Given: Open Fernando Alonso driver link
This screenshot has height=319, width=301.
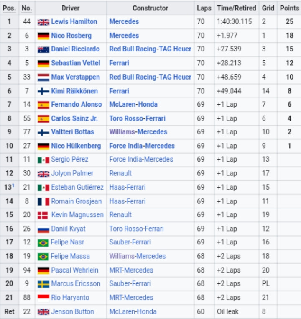Looking at the screenshot, I should pyautogui.click(x=77, y=104).
